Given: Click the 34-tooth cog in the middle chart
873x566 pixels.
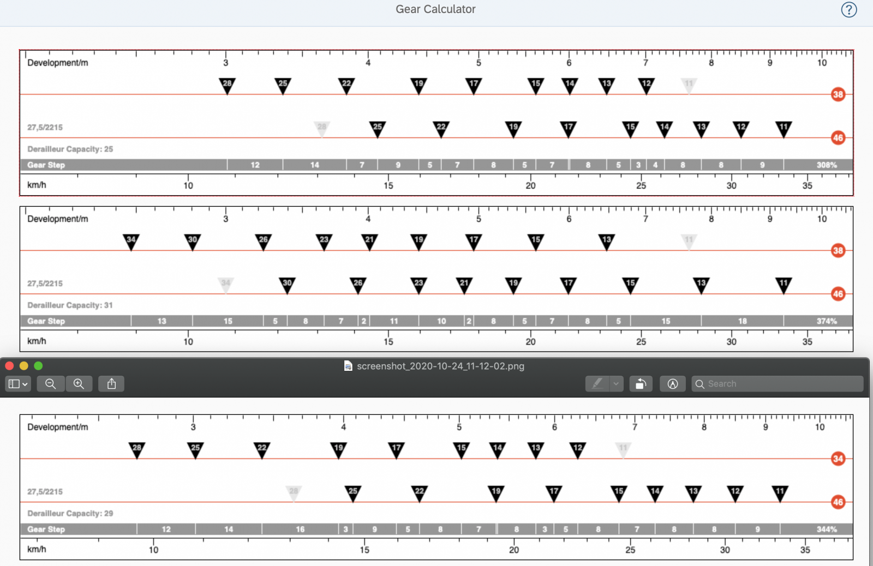Looking at the screenshot, I should [x=131, y=240].
